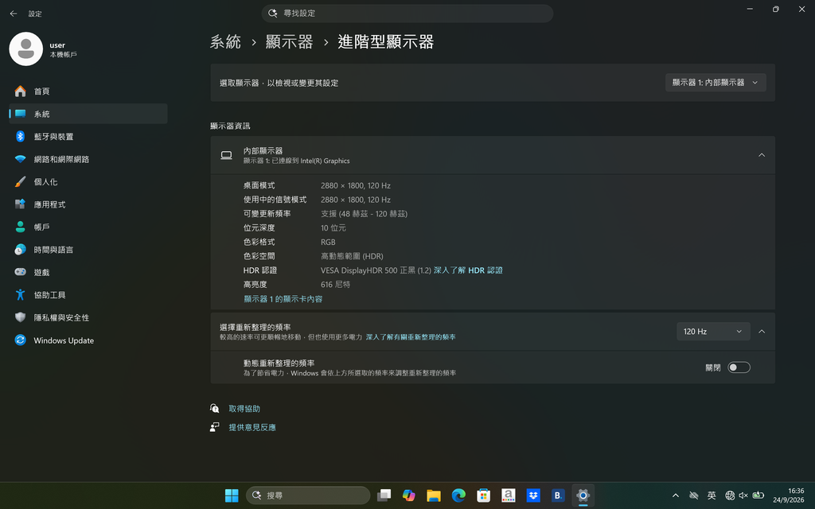Click the back arrow in Settings

[14, 14]
